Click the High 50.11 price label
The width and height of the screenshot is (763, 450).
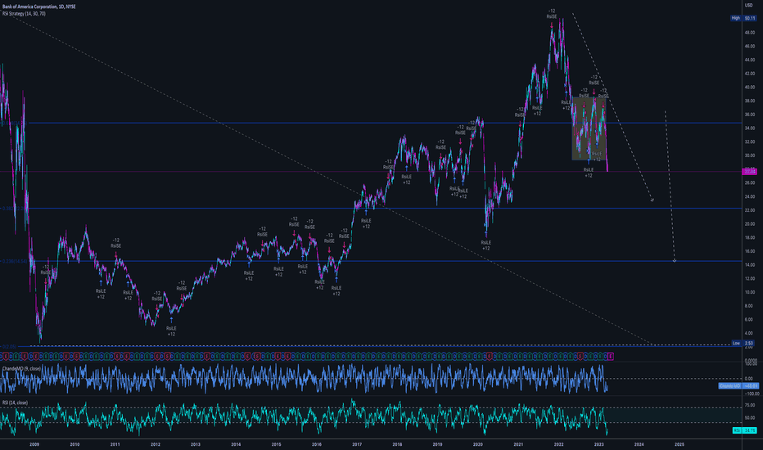pyautogui.click(x=743, y=18)
